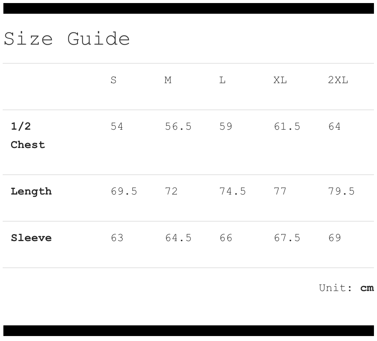The height and width of the screenshot is (341, 377).
Task: Click length value 74.5 for size L
Action: 233,191
